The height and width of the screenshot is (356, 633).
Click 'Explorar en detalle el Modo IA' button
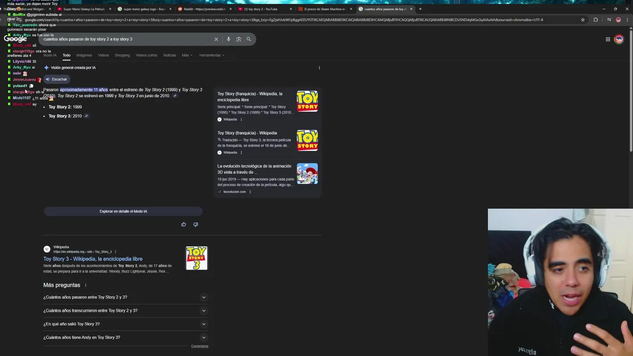(x=123, y=211)
